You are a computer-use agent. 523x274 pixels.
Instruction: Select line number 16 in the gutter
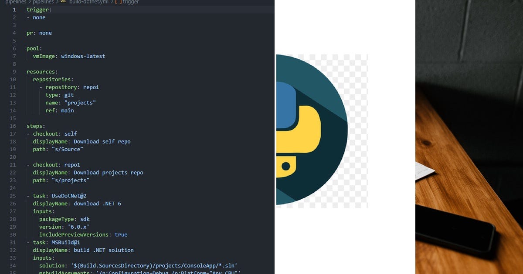tap(13, 126)
